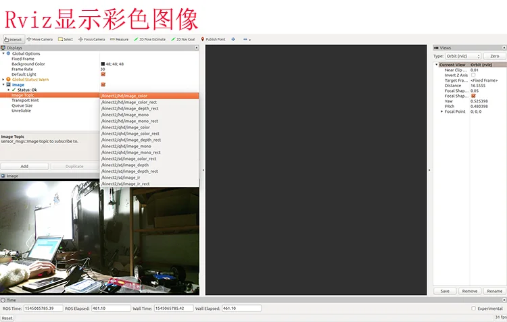
Task: Click the Wall Time field
Action: click(174, 308)
